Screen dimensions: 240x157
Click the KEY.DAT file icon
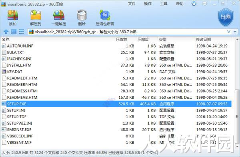click(x=4, y=72)
